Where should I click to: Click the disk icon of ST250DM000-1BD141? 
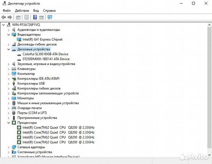coord(19,60)
